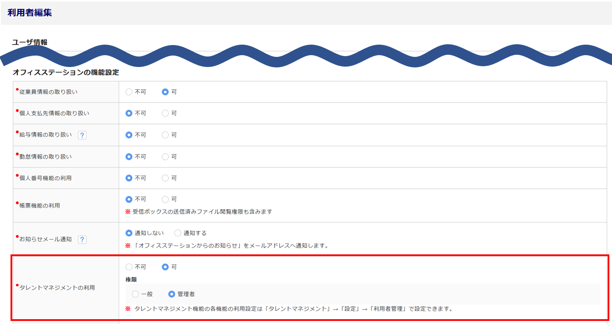Click the 従業員情報の取り扱い row label
The height and width of the screenshot is (324, 612).
pos(49,92)
